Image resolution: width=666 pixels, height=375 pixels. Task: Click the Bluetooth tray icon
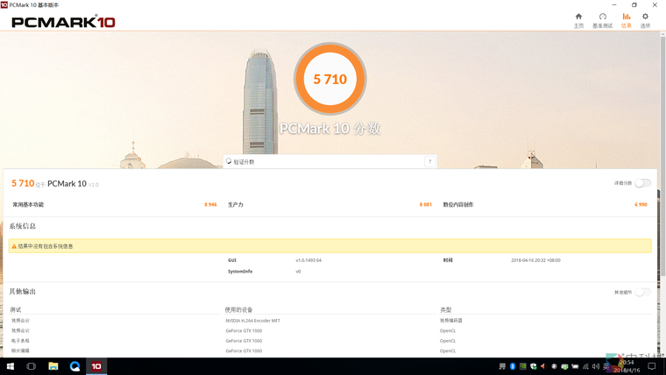pyautogui.click(x=513, y=366)
